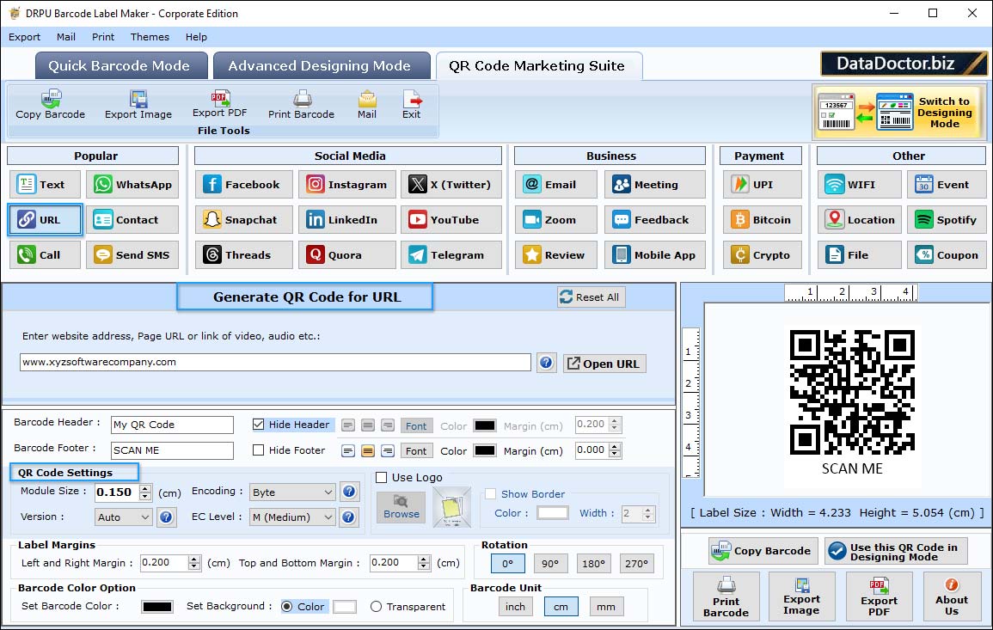Set rotation to 180°
The height and width of the screenshot is (630, 993).
(593, 564)
